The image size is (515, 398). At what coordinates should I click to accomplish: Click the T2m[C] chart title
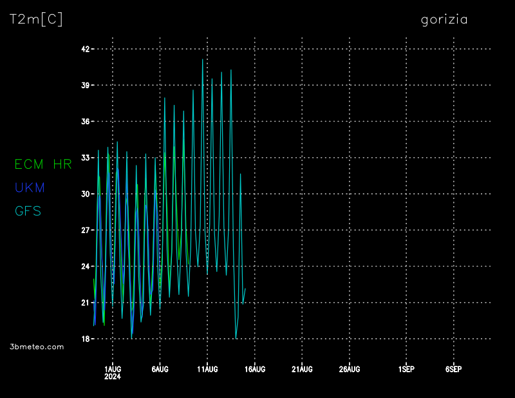tap(36, 20)
